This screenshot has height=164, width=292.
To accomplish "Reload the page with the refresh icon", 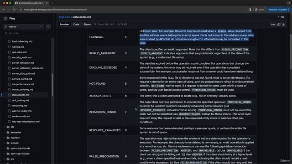I will [14, 10].
